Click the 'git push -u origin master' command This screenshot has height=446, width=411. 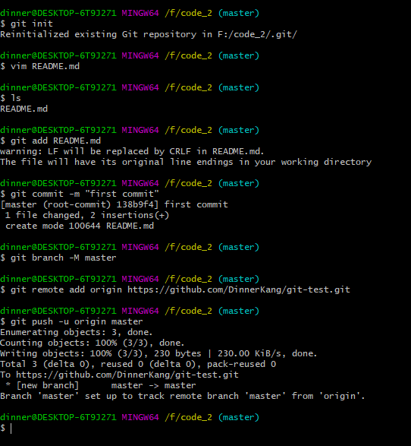click(77, 321)
